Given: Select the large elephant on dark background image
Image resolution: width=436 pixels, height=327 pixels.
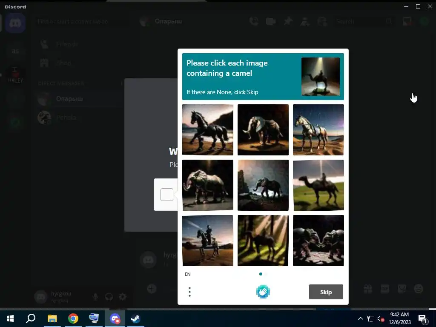Looking at the screenshot, I should coord(208,185).
